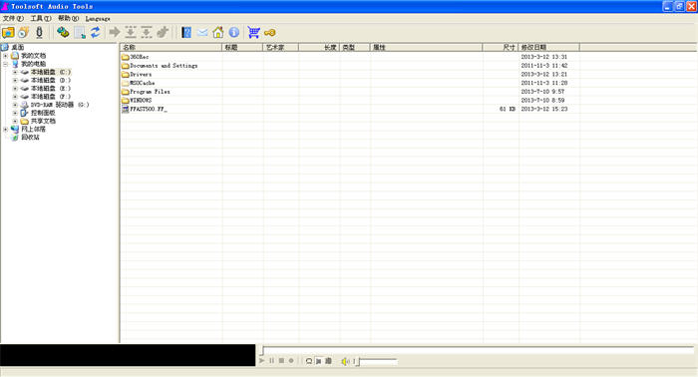
Task: Expand the 本地磁盘 (F:) tree node
Action: pos(15,97)
